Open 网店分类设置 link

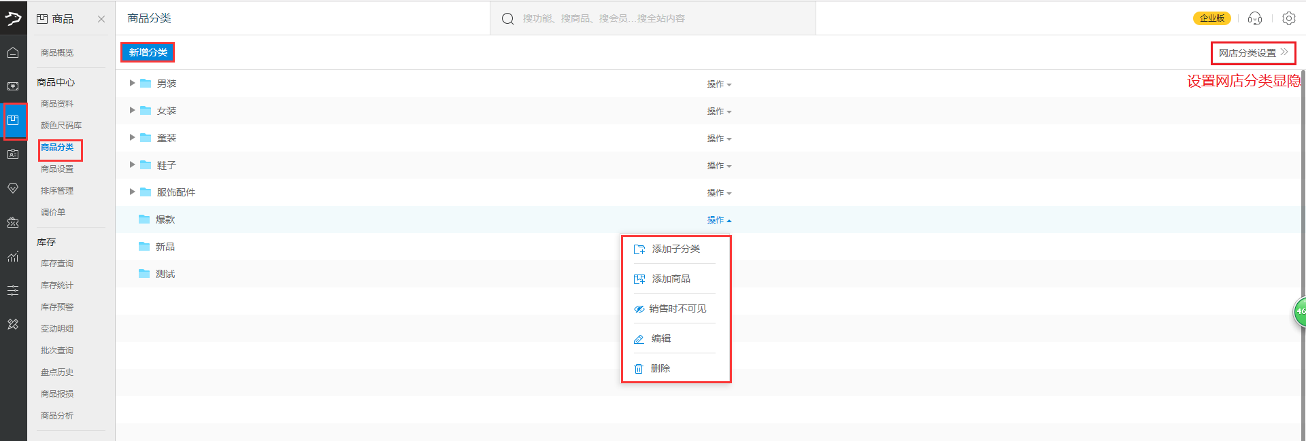pos(1252,53)
